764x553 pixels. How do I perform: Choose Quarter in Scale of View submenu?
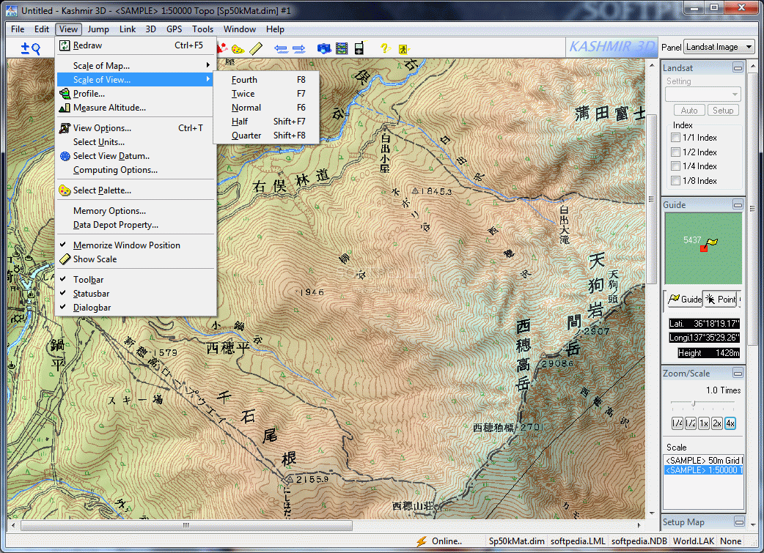[267, 136]
